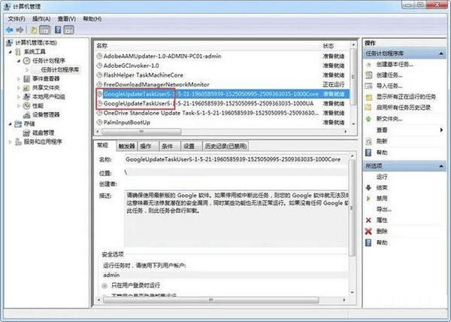Click the 新文件夹 new folder icon
451x322 pixels.
pos(368,118)
